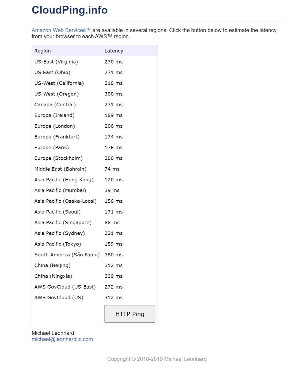Viewport: 295px width, 370px height.
Task: Click the Michael Leonhard author name
Action: (53, 333)
